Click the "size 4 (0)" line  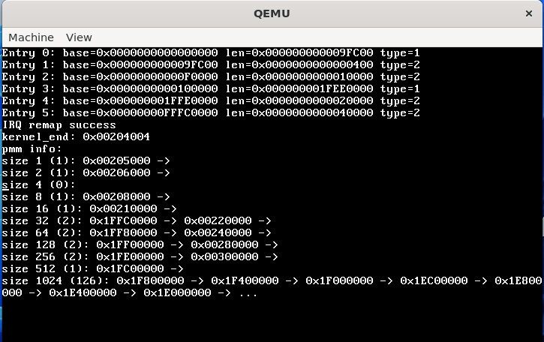tap(39, 185)
